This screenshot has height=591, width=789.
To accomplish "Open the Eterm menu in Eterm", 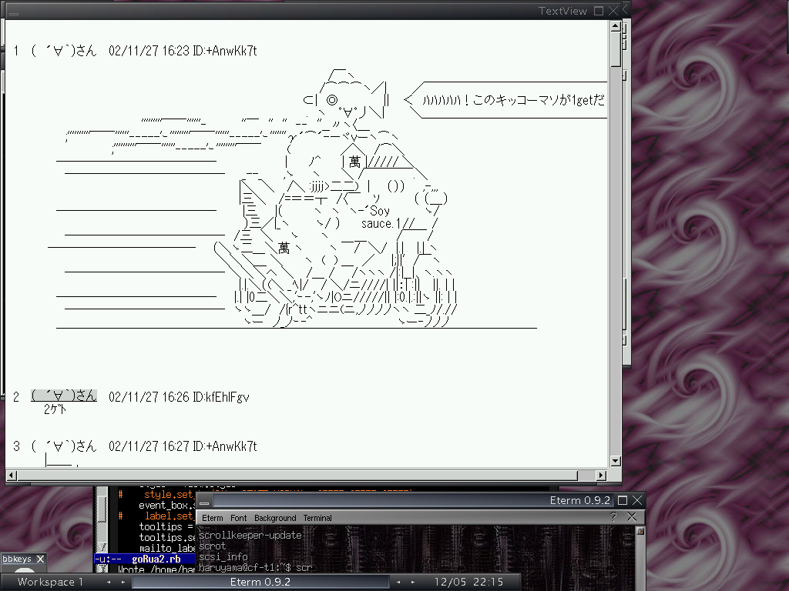I will pos(213,518).
